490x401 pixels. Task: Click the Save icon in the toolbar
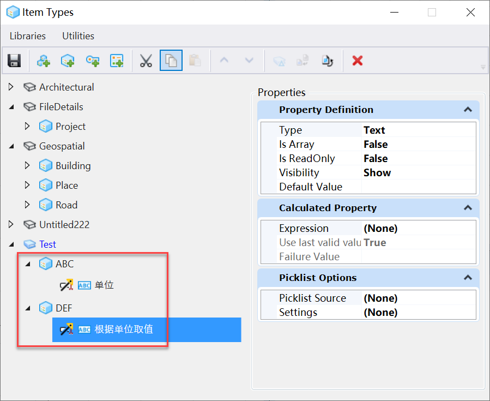14,61
